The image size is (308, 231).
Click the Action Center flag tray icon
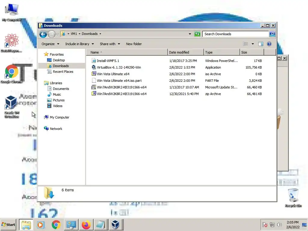265,225
